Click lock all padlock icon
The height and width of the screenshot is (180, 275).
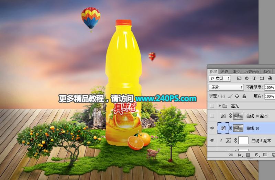coord(244,96)
